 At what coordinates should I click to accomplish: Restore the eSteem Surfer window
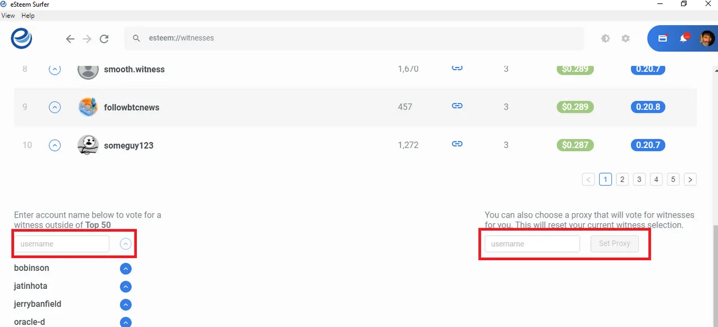pos(684,4)
